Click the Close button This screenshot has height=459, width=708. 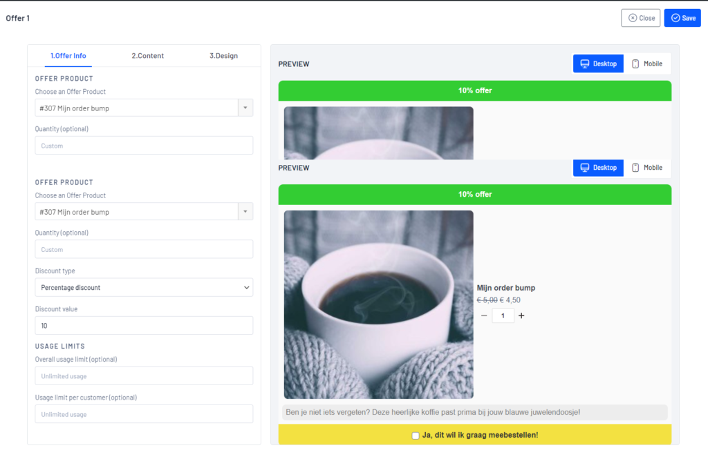640,18
